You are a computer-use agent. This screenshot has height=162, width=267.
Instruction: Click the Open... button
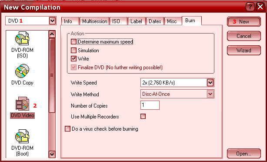coord(244,154)
